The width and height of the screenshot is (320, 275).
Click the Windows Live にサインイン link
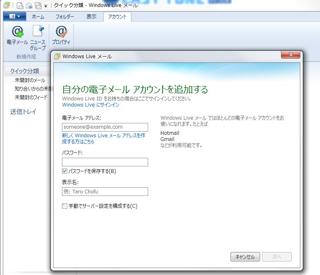point(91,105)
